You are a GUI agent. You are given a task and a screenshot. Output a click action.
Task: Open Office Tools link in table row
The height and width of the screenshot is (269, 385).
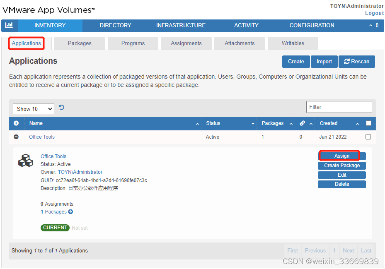pos(42,137)
